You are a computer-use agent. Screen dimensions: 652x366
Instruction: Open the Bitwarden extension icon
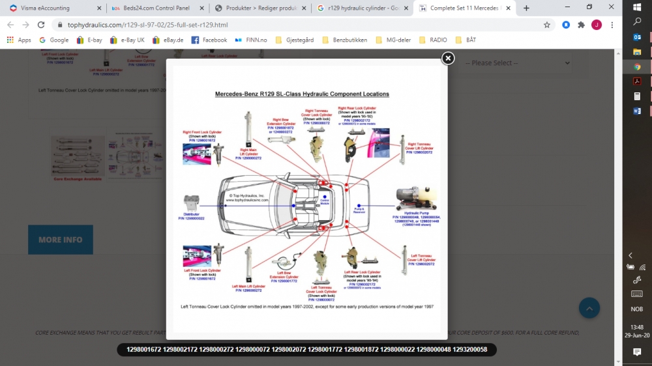tap(566, 25)
